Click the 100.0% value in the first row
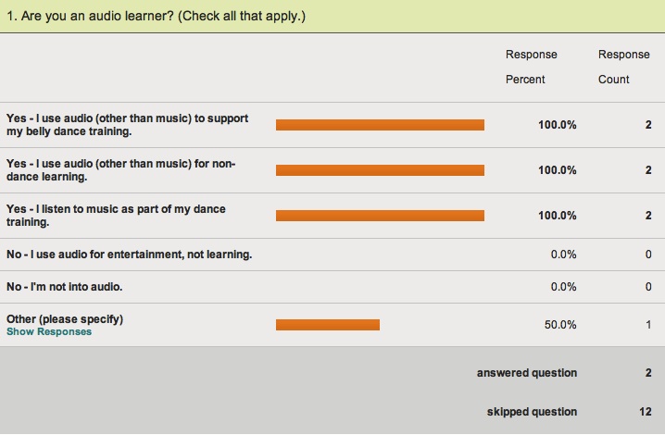Viewport: 665px width, 435px height. (x=558, y=125)
